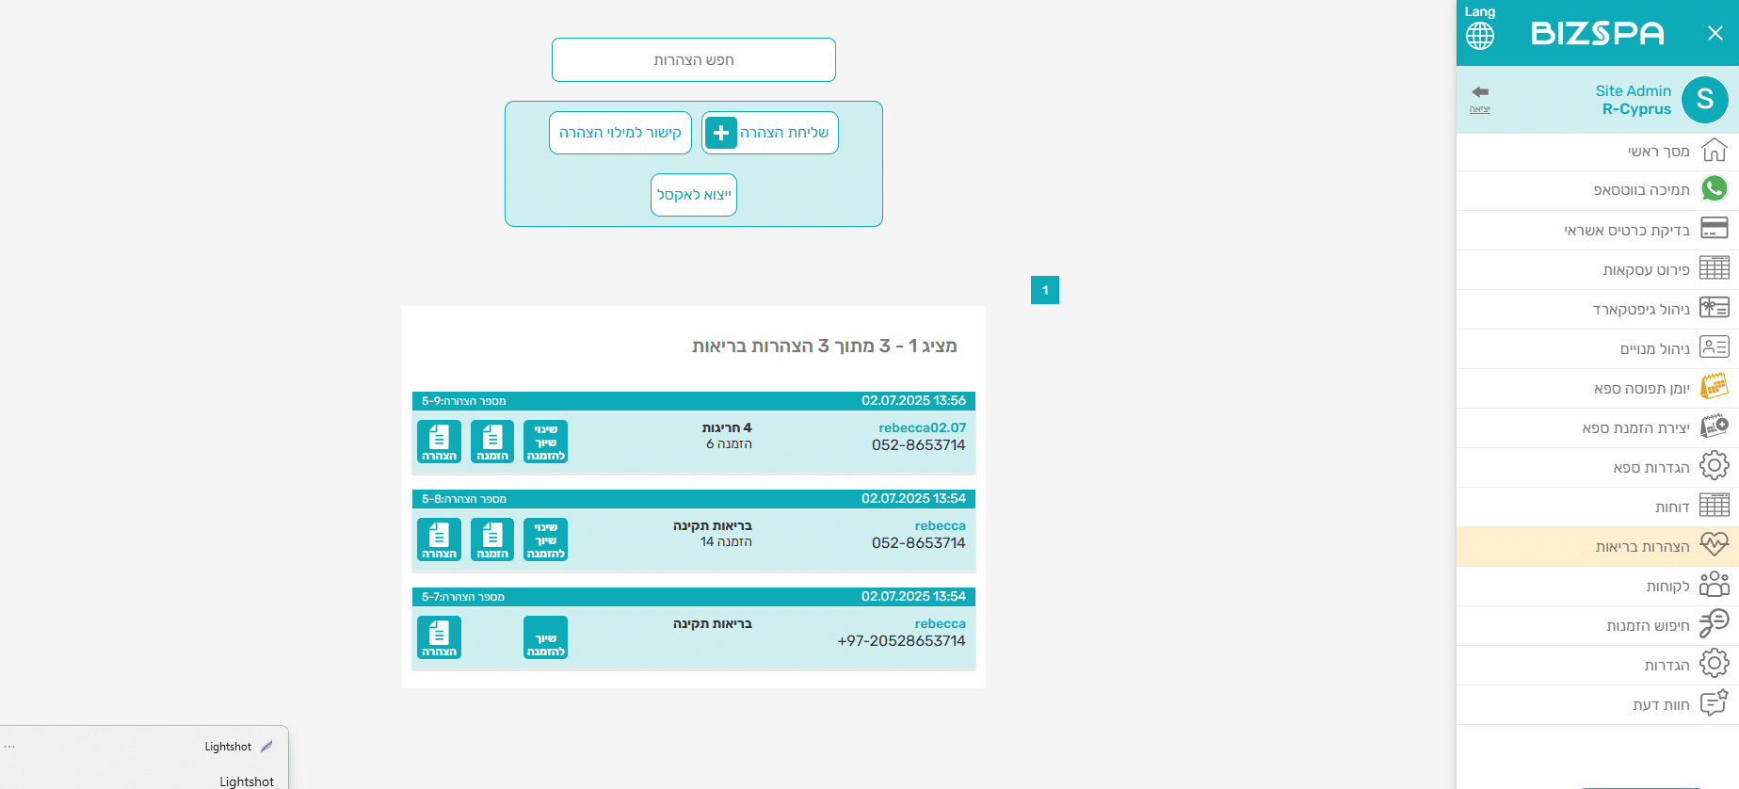Click the search declarations input field
The image size is (1739, 789).
pyautogui.click(x=694, y=60)
